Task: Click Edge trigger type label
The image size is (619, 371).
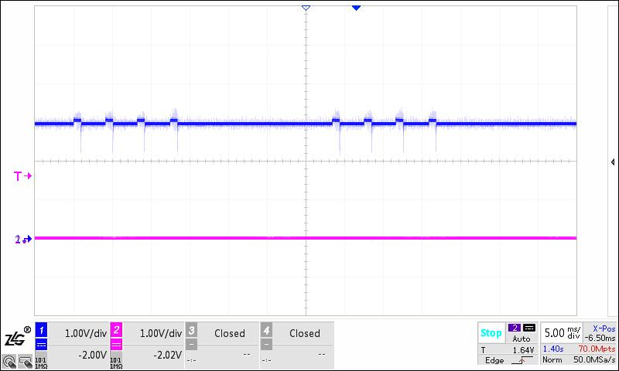Action: pos(494,360)
